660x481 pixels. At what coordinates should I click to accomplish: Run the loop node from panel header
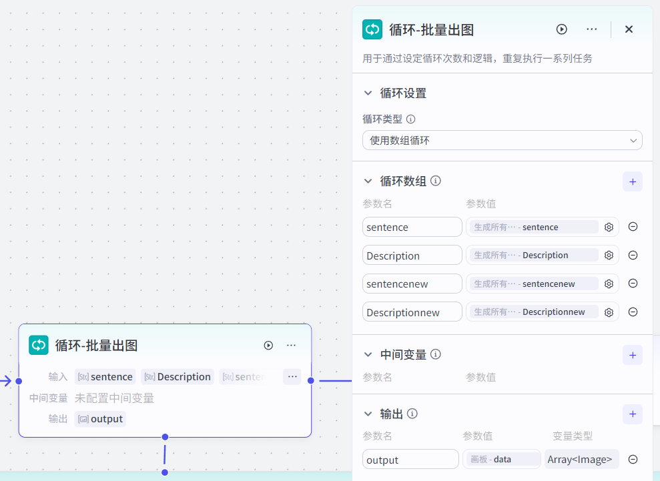pos(561,29)
